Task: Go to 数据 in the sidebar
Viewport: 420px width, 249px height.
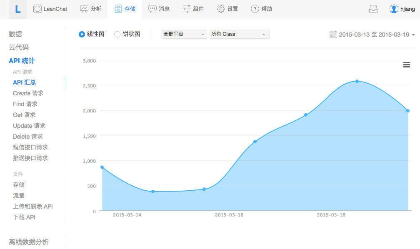Action: [x=15, y=34]
